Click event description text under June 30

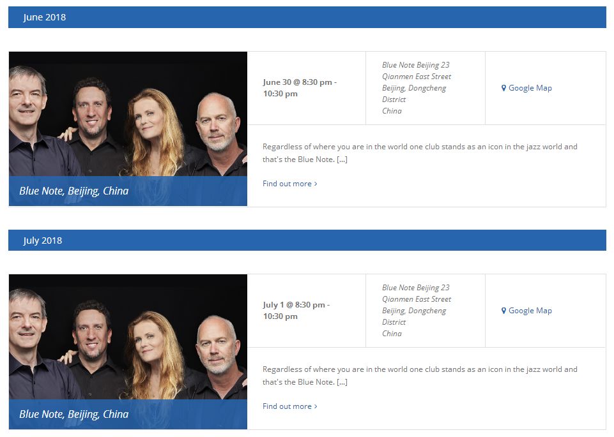420,153
